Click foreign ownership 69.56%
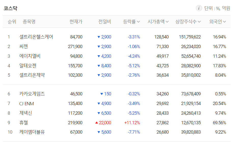This screenshot has height=144, width=235. pyautogui.click(x=219, y=123)
